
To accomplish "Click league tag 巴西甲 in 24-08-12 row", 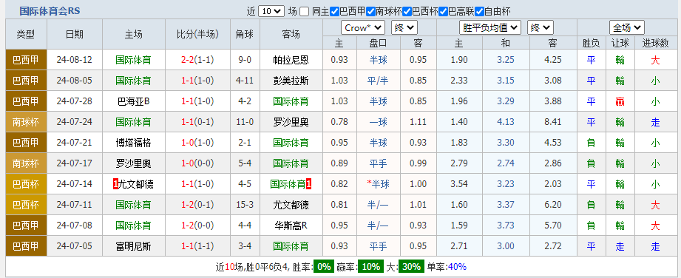I will point(26,60).
